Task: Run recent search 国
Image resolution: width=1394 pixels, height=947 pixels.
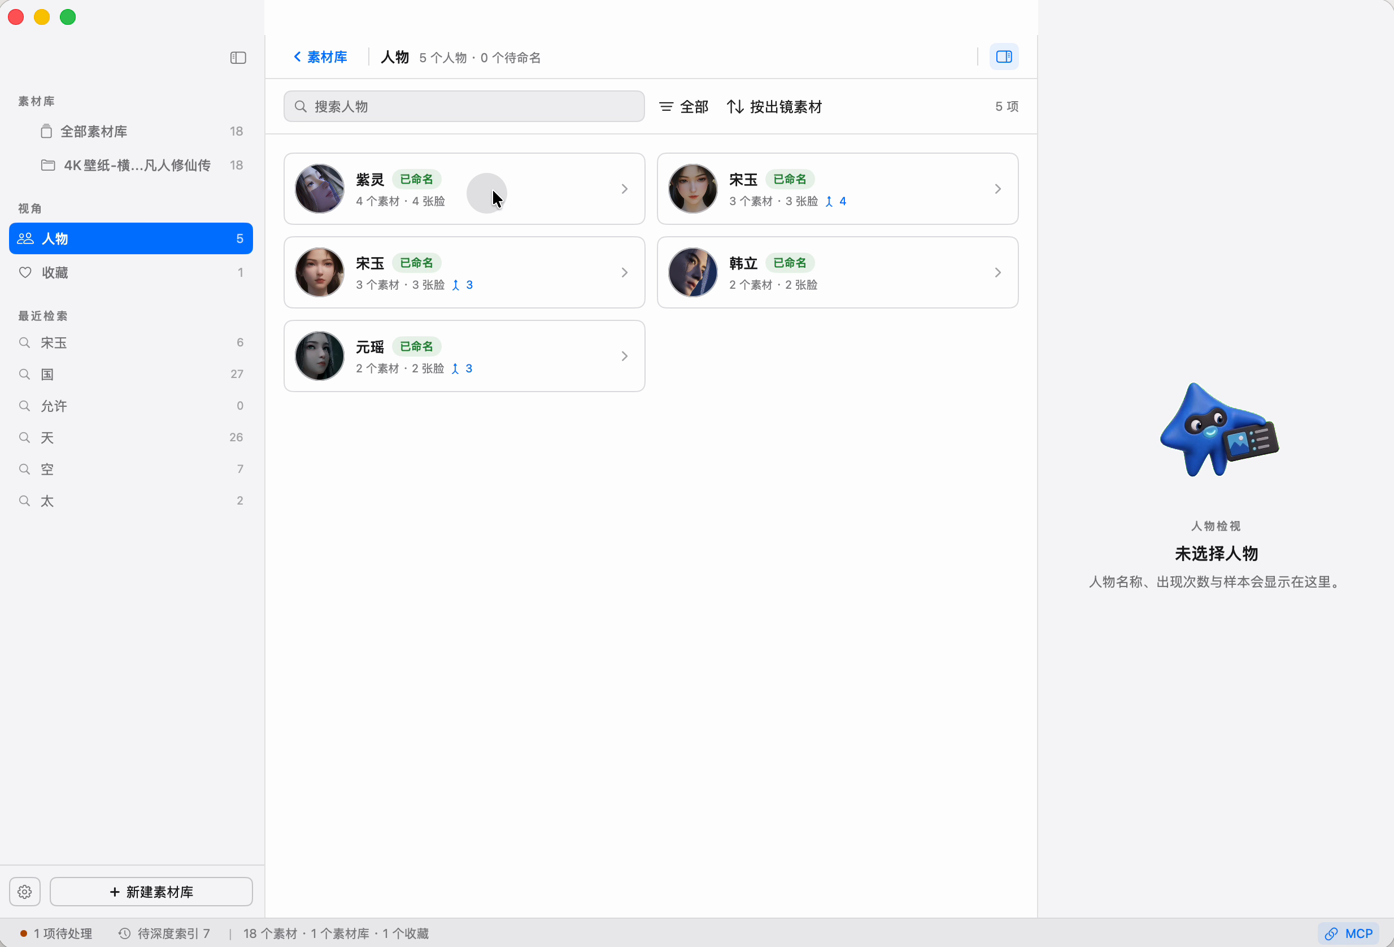Action: tap(131, 375)
